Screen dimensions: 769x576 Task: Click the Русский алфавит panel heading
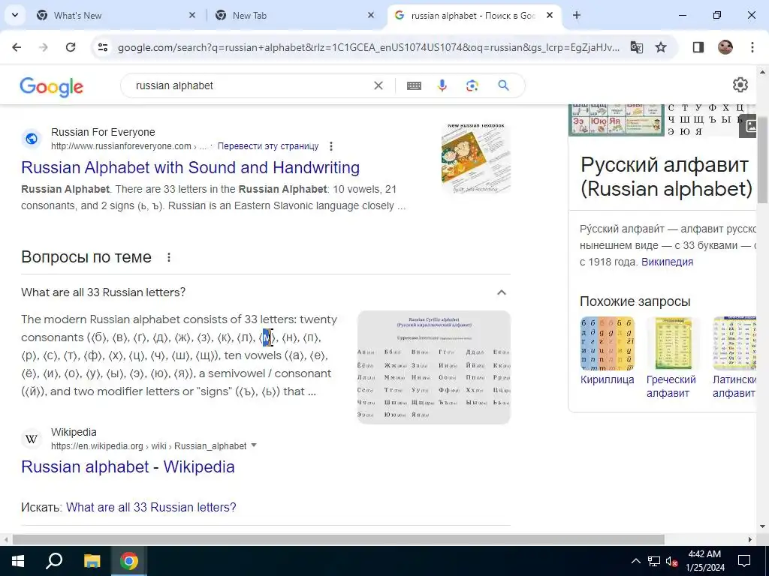click(x=667, y=177)
